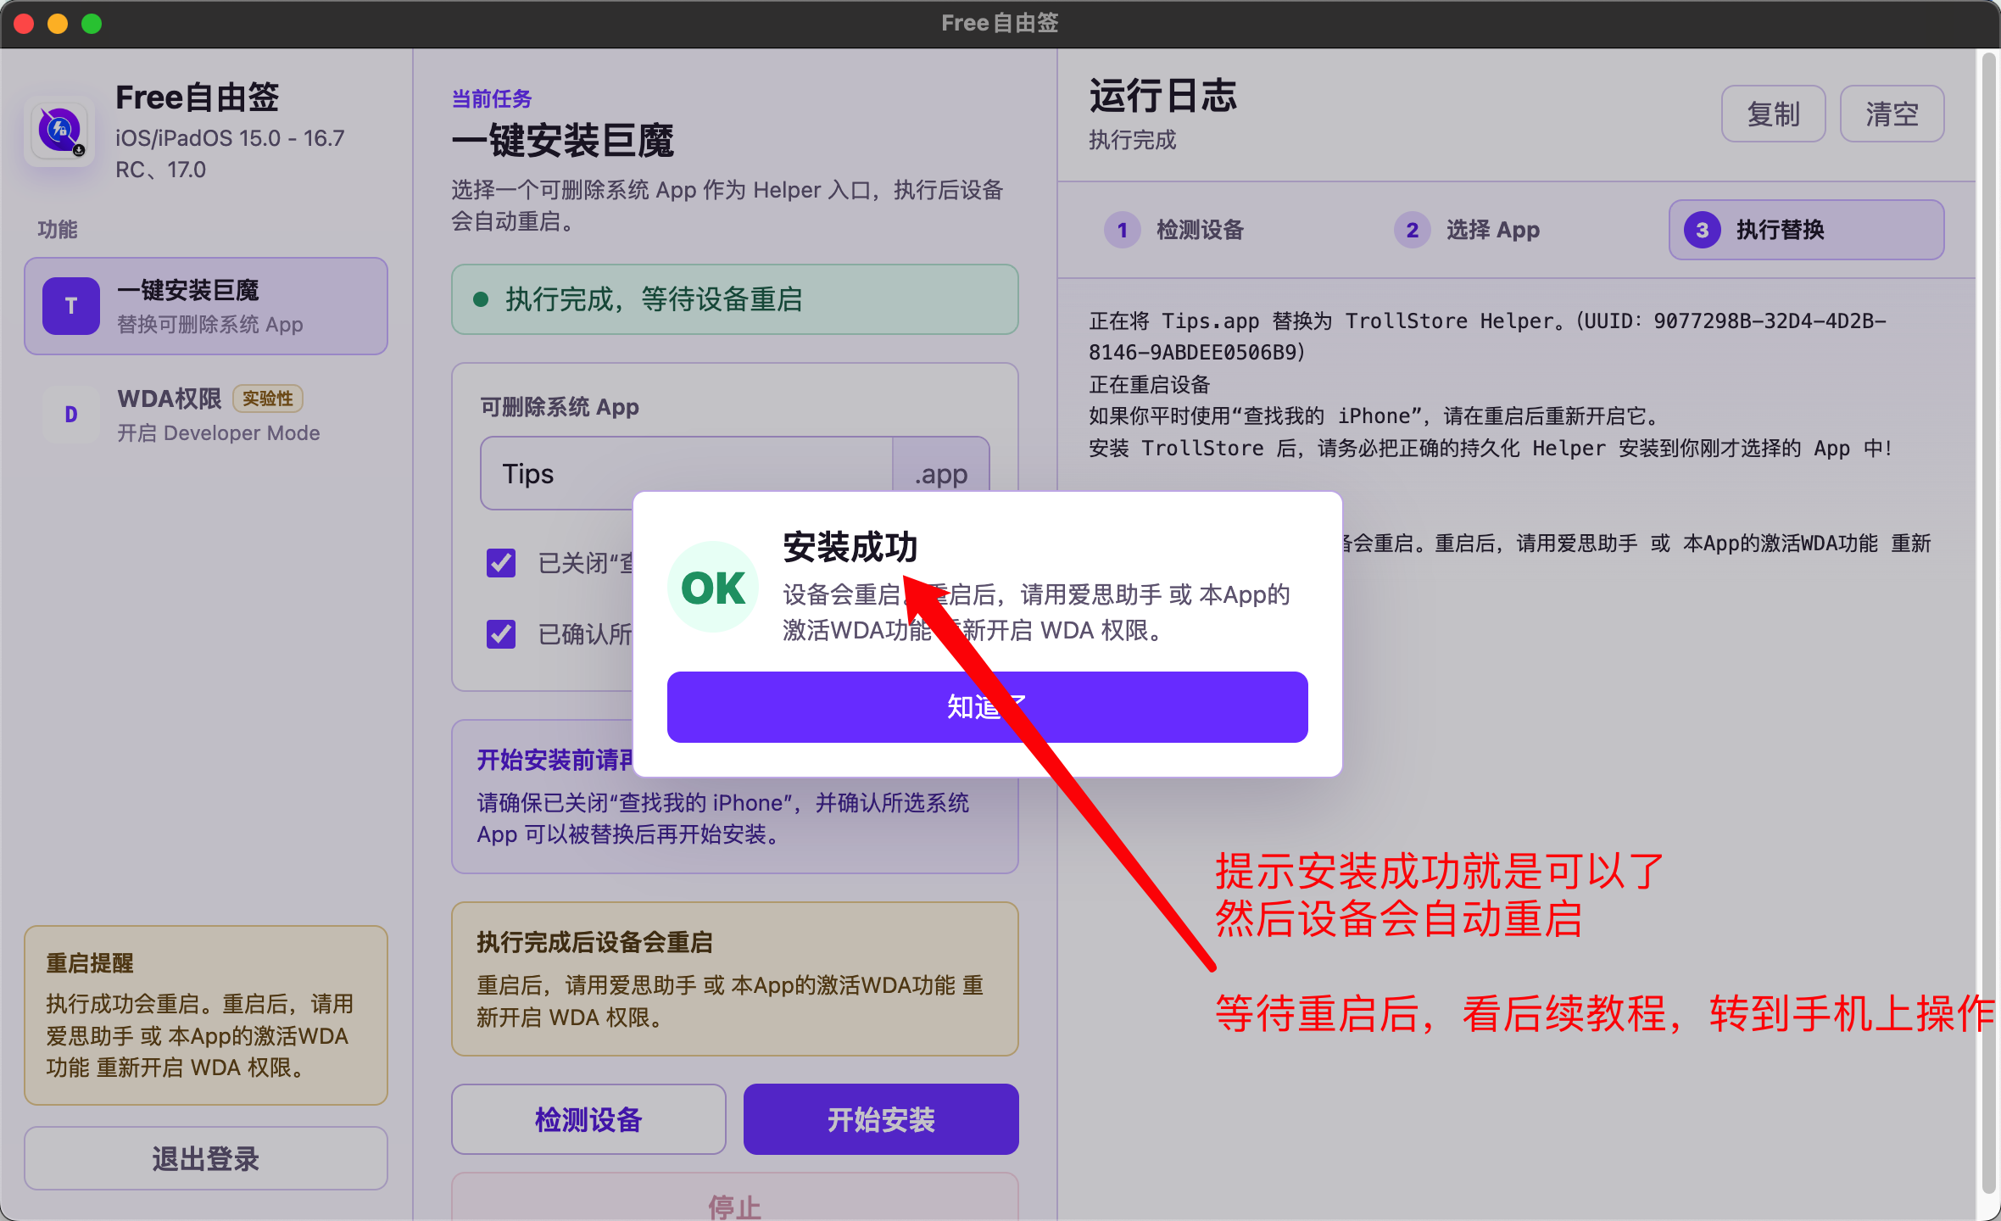The height and width of the screenshot is (1221, 2001).
Task: Click the 执行完成，等待设备重启 status banner
Action: click(735, 299)
